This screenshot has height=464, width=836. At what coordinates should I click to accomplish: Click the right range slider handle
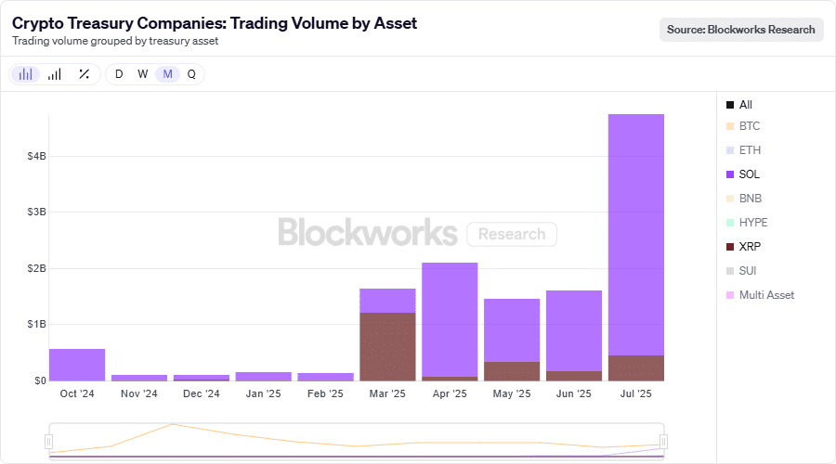click(663, 441)
